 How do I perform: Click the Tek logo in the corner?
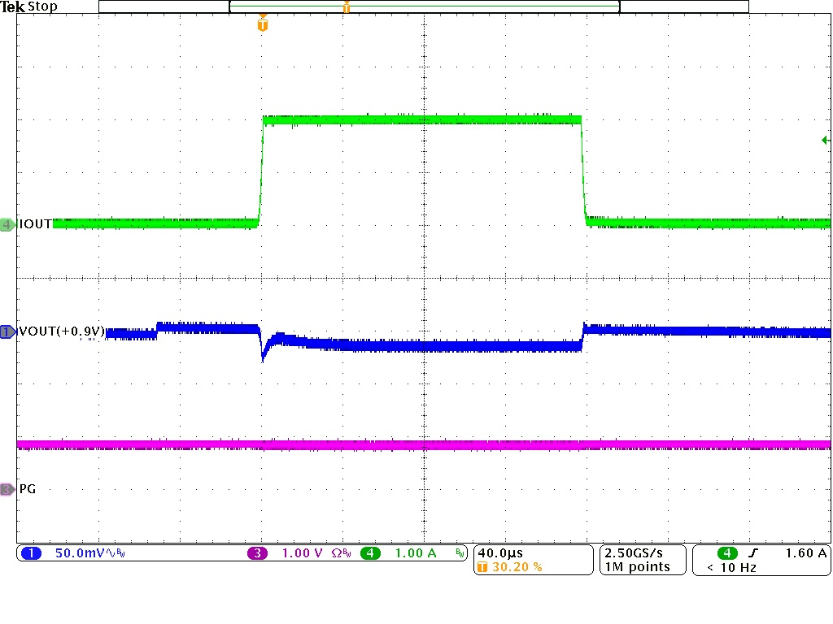(13, 6)
